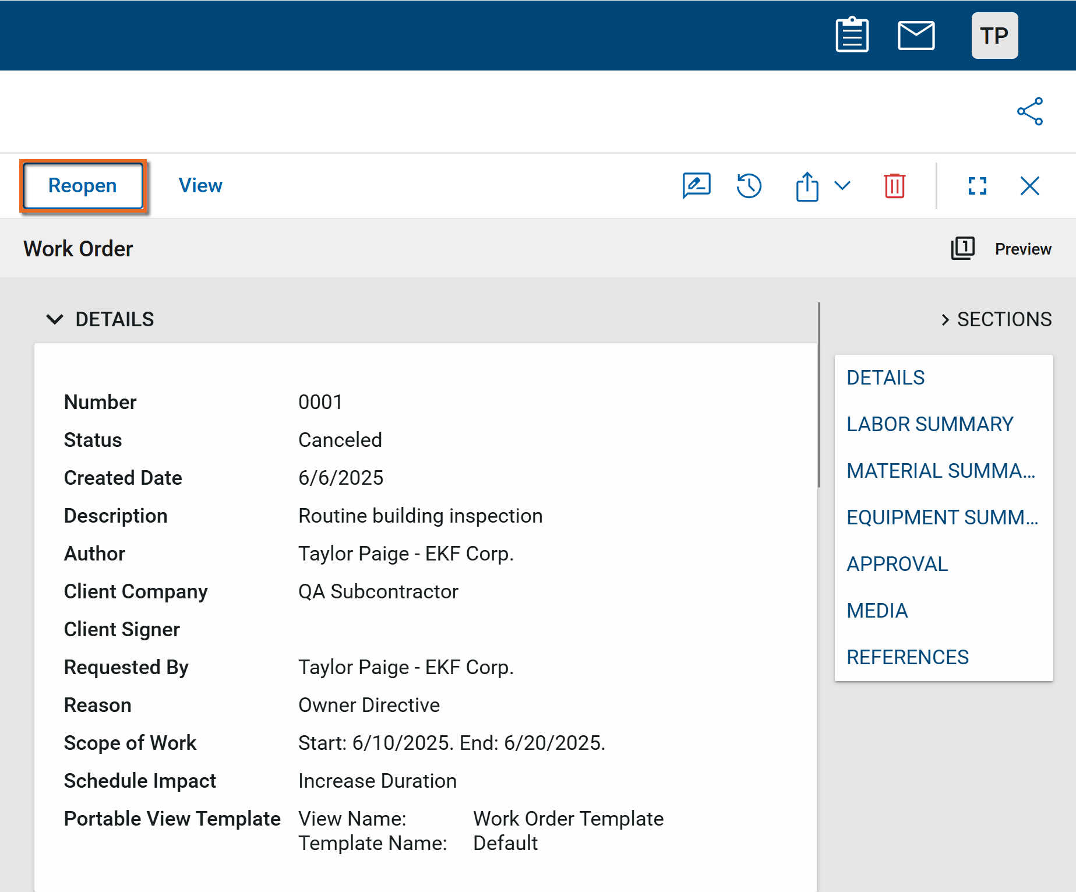Click the Reopen button
Screen dimensions: 1076x892
pyautogui.click(x=83, y=186)
